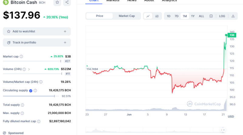Click the download chart data icon
The image size is (243, 135).
click(x=233, y=16)
